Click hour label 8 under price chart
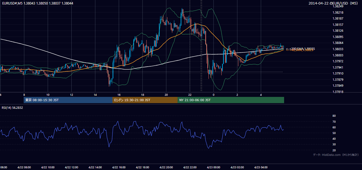The image size is (362, 170). 24,95
